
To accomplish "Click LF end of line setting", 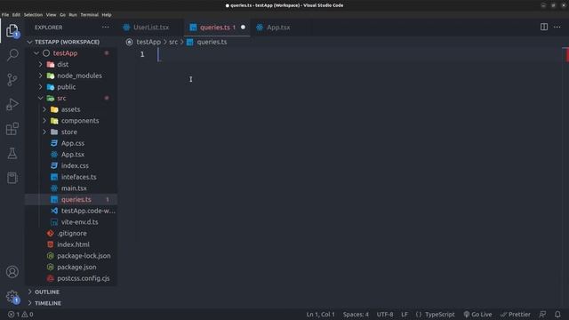I will (x=405, y=315).
